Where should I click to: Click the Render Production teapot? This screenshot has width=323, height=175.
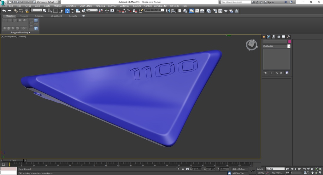point(226,11)
